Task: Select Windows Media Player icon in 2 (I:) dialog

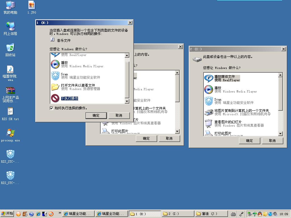Action: pyautogui.click(x=209, y=89)
